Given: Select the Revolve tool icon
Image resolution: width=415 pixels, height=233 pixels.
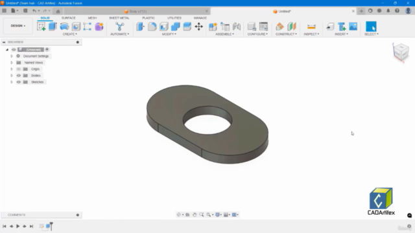Looking at the screenshot, I should click(x=64, y=27).
